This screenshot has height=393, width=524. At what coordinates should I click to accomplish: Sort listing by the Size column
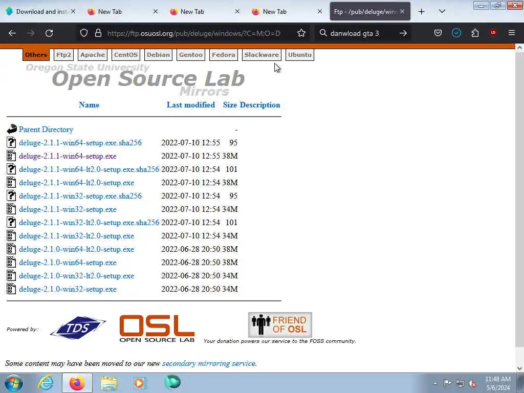(230, 105)
